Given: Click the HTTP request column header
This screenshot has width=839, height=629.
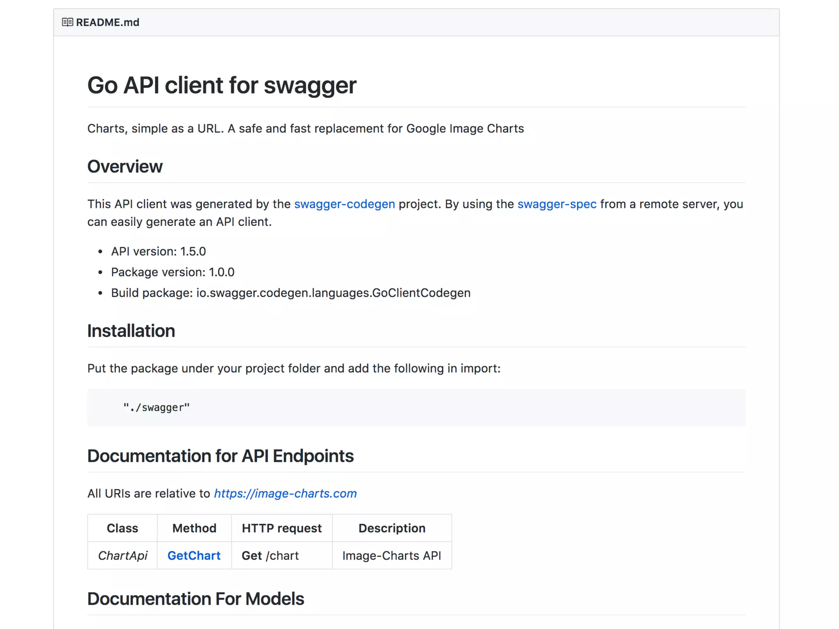Looking at the screenshot, I should 281,528.
